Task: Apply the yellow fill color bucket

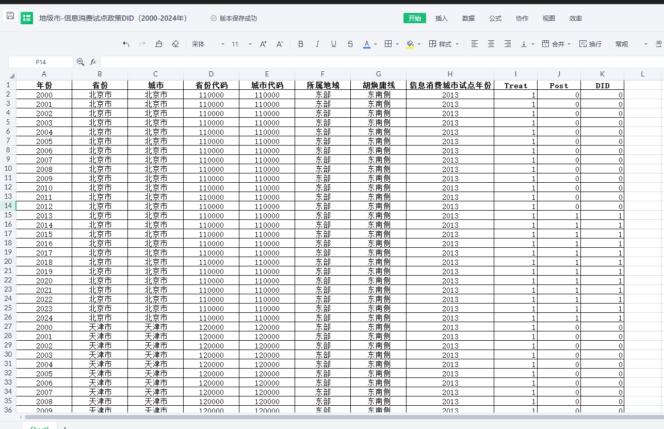Action: tap(410, 44)
